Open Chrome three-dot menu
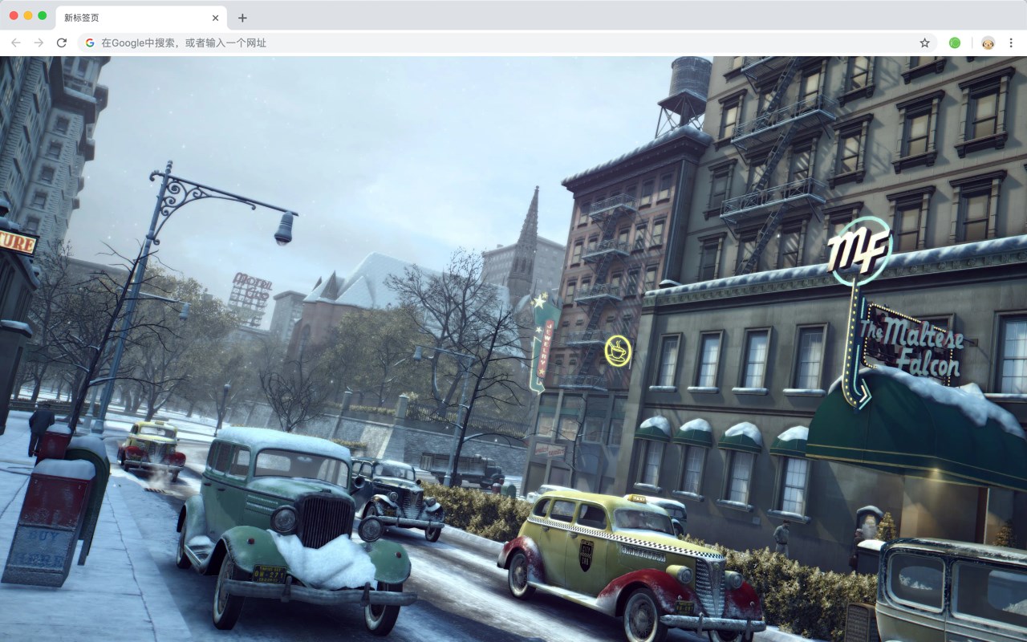The image size is (1027, 642). click(1012, 43)
